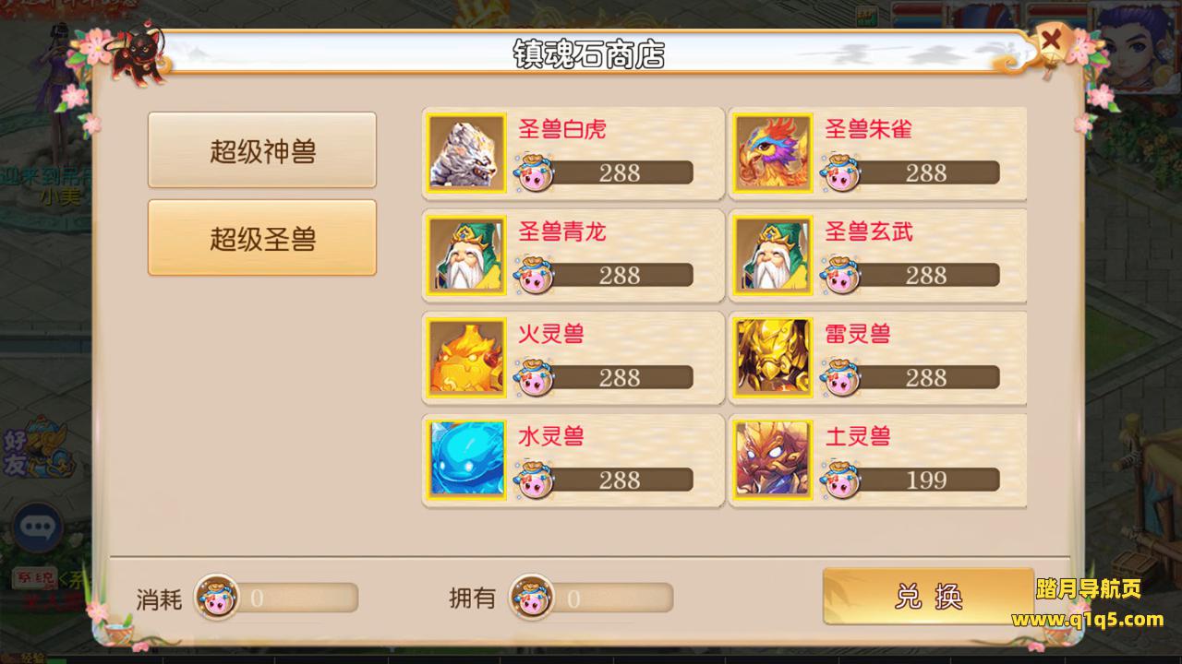Click the soul stone icon beside 拥有

532,598
